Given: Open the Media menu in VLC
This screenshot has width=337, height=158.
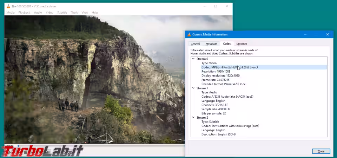Looking at the screenshot, I should tap(10, 13).
